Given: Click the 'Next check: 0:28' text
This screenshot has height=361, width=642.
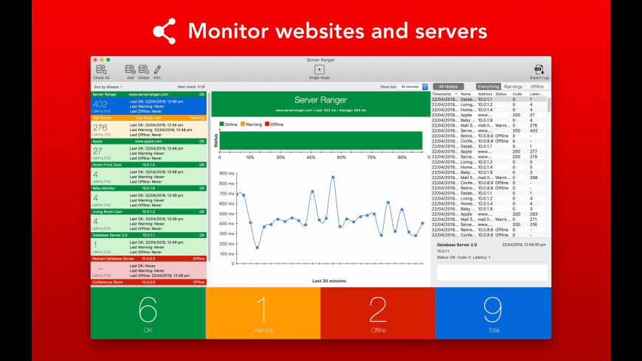Looking at the screenshot, I should [x=191, y=87].
